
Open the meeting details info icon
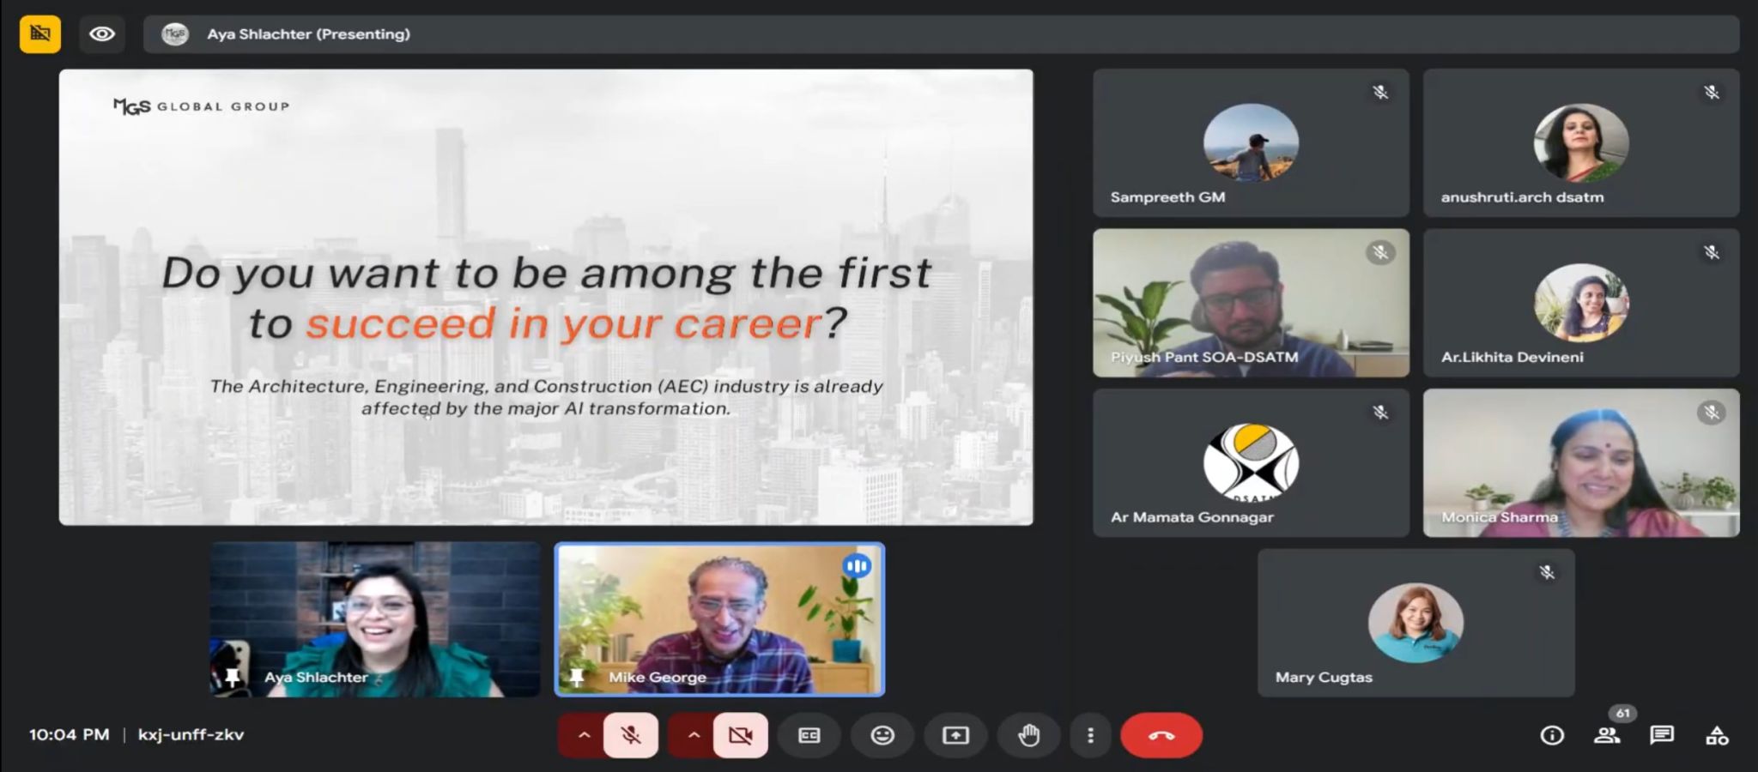click(x=1551, y=735)
